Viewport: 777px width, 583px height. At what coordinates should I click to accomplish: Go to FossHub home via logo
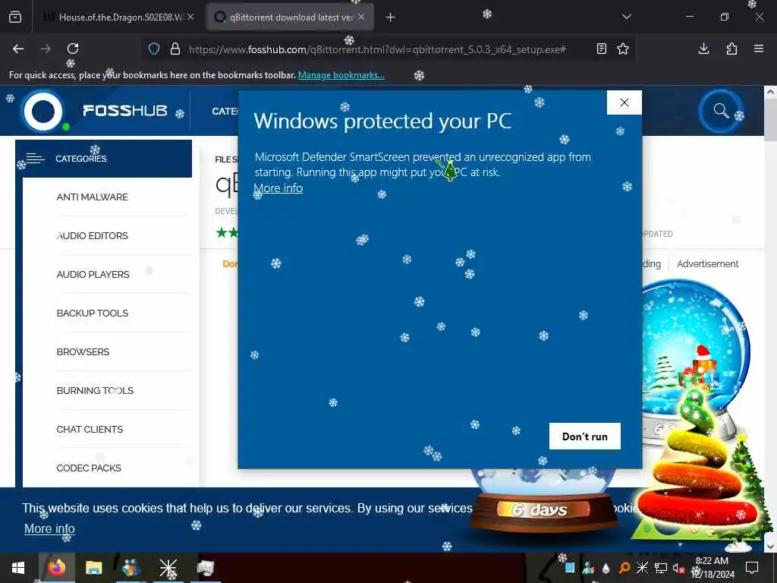[95, 111]
